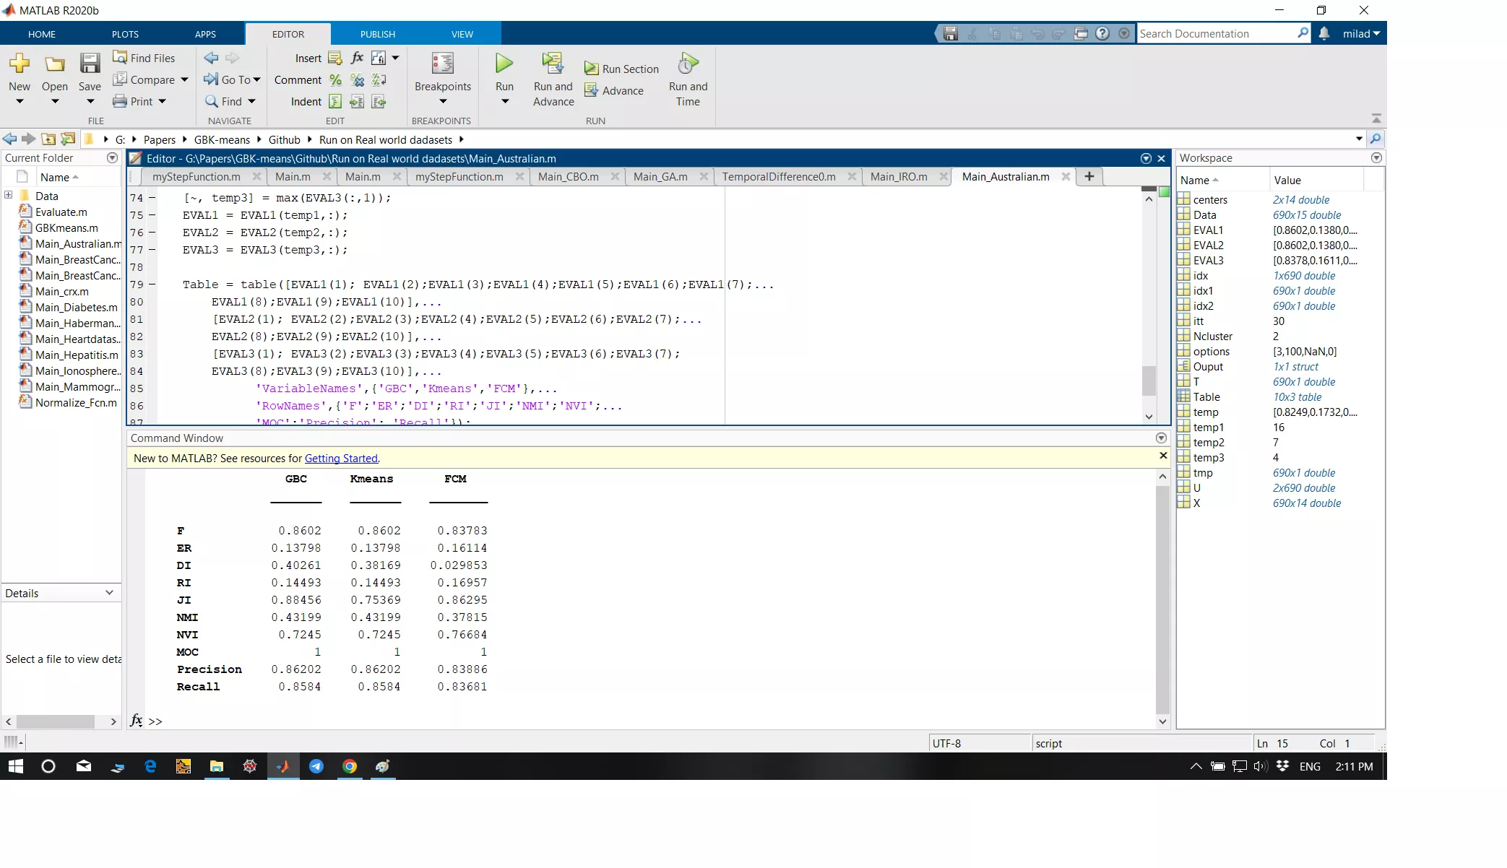Image resolution: width=1507 pixels, height=868 pixels.
Task: Switch to the HOME ribbon tab
Action: 42,34
